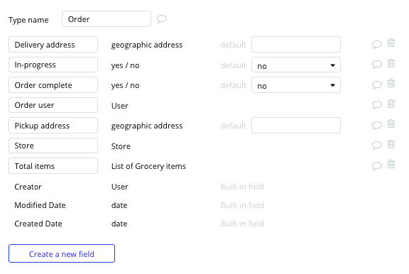Select the Creator built-in field name
The height and width of the screenshot is (274, 409).
click(28, 187)
